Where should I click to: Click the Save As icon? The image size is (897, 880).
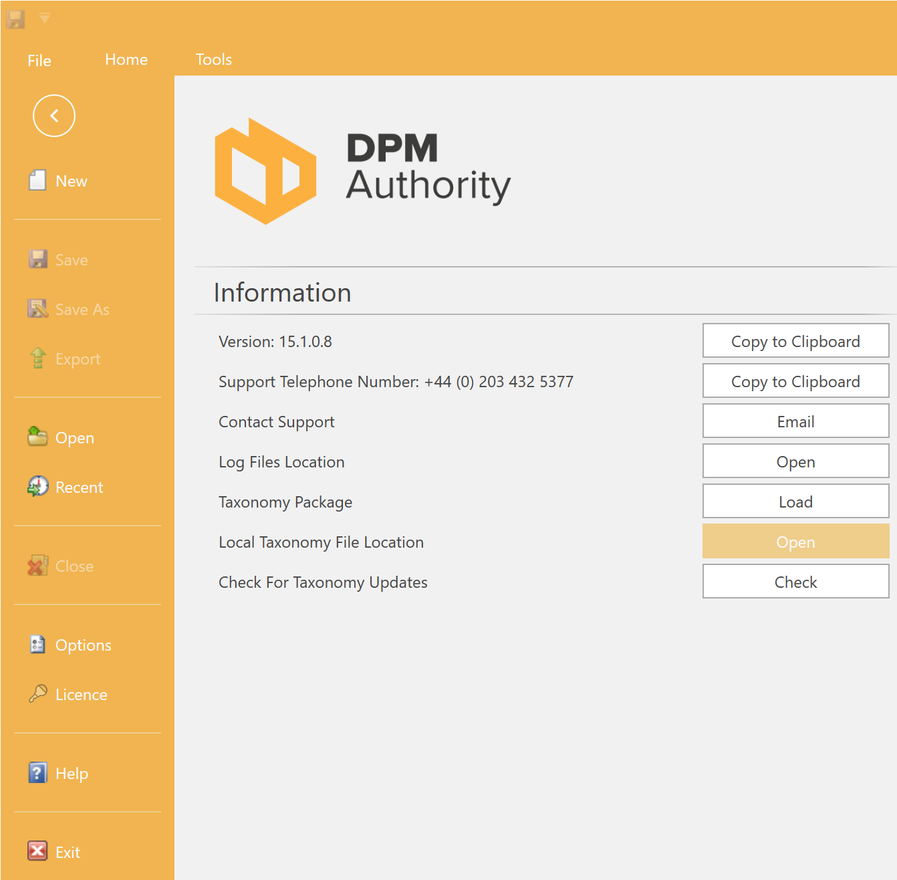38,308
